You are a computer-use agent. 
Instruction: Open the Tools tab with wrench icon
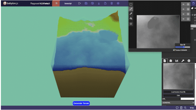183,61
